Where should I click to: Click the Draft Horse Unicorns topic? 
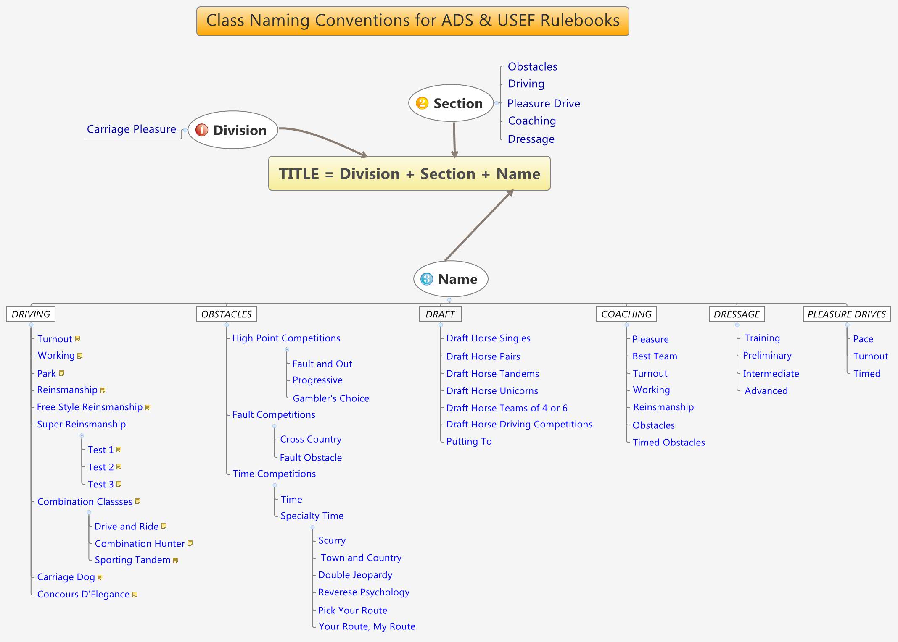point(492,391)
